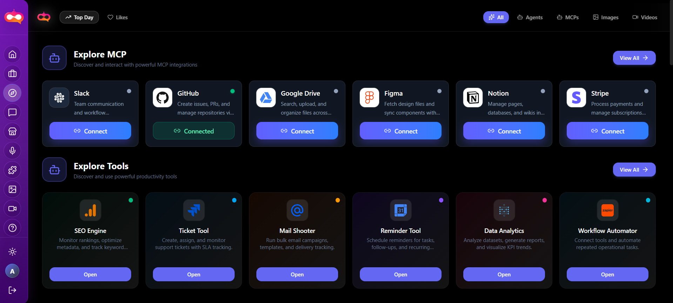
Task: Switch to the Videos tab
Action: point(645,17)
